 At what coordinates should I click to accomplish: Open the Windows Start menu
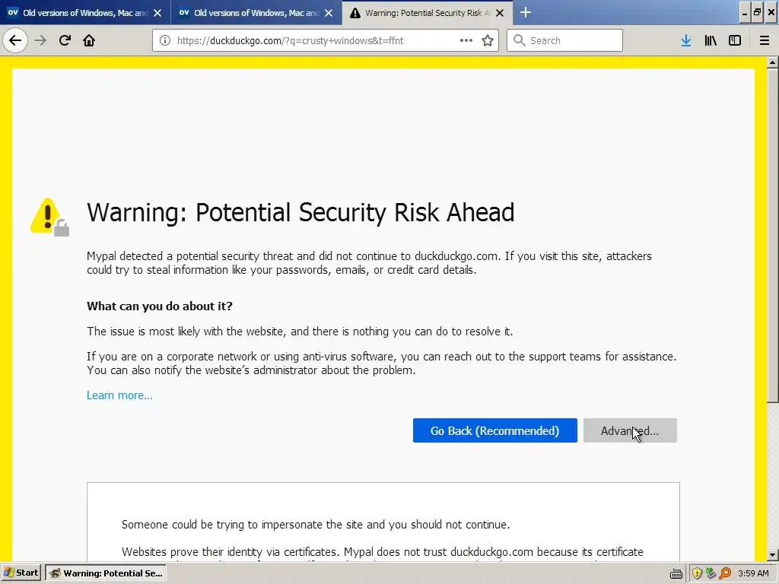coord(21,573)
